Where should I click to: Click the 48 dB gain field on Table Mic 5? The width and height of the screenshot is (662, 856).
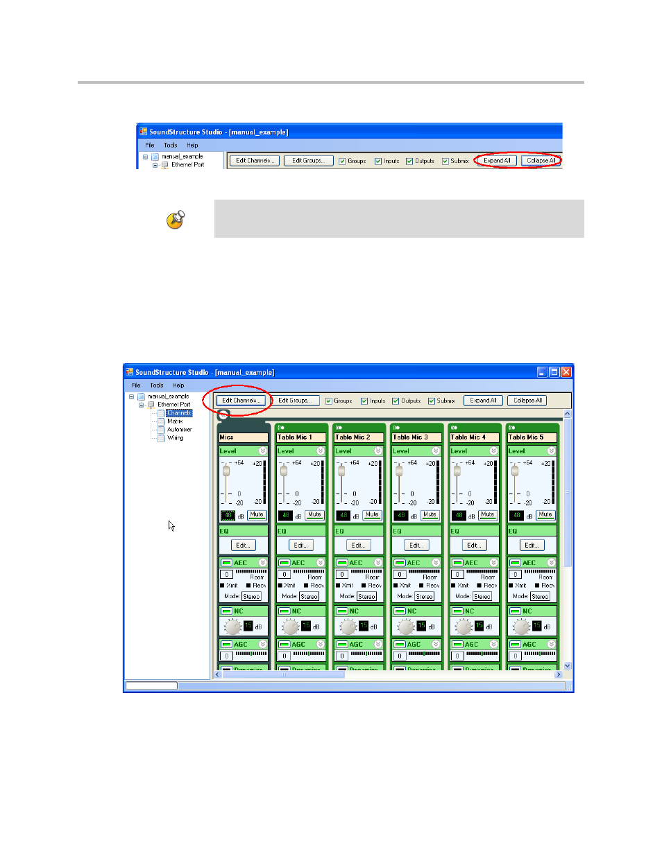516,516
